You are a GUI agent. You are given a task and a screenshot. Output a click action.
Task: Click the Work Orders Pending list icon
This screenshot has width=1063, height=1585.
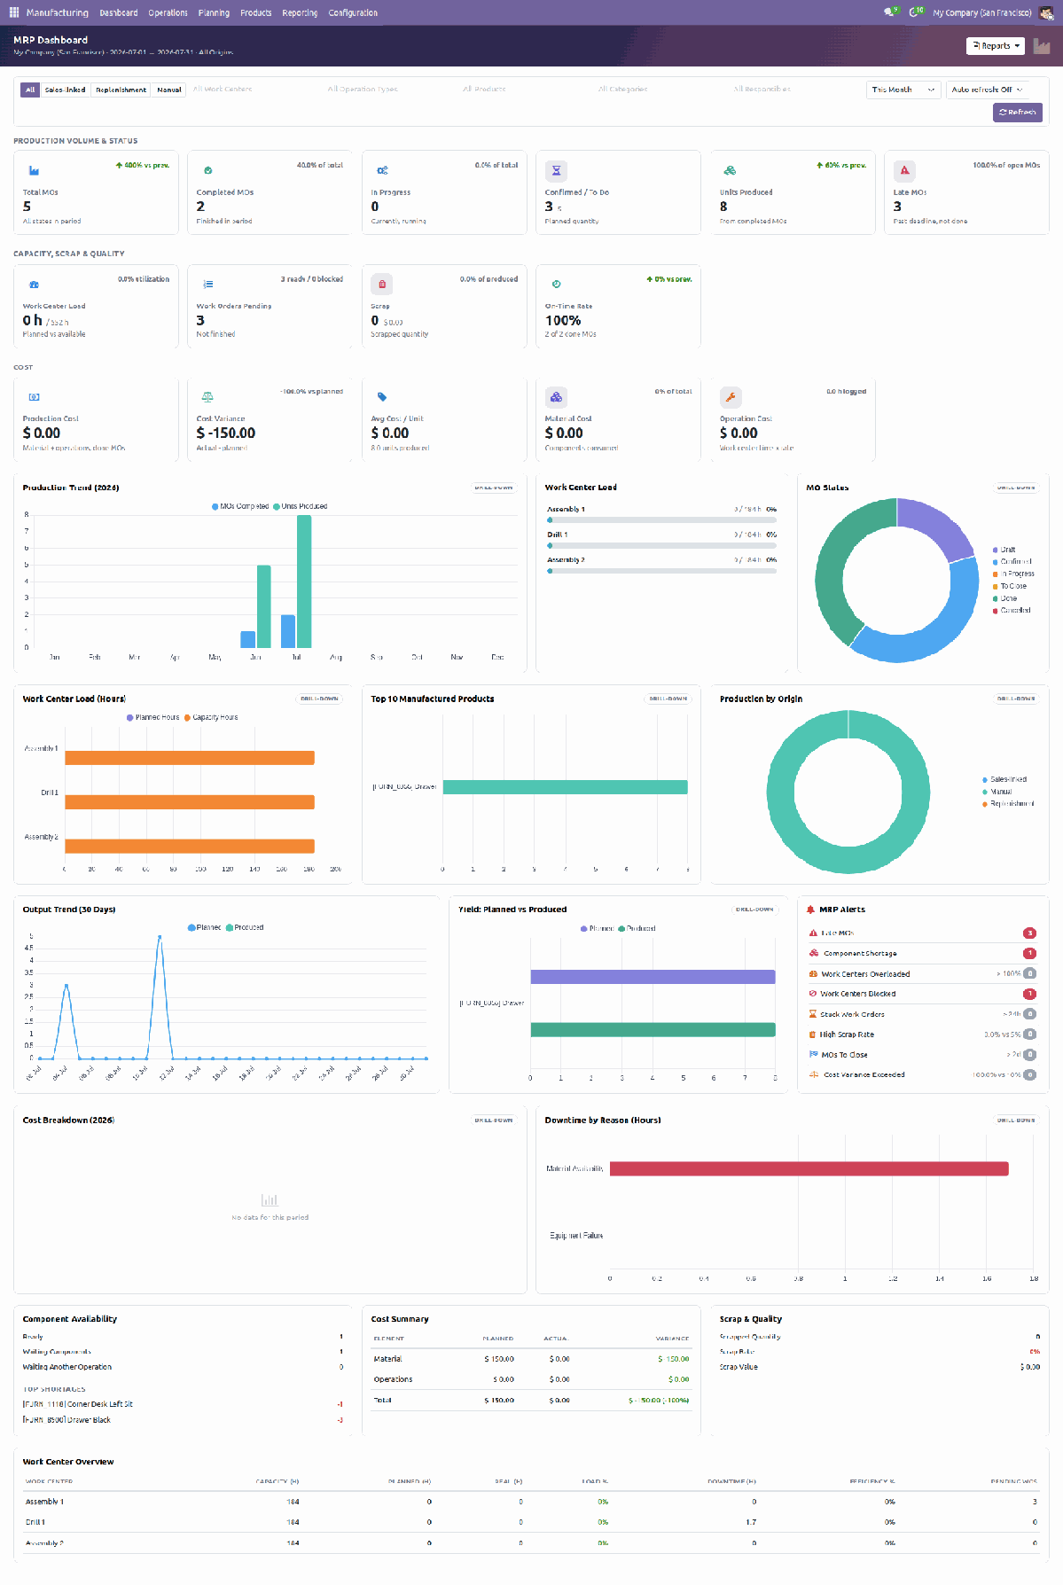coord(208,285)
